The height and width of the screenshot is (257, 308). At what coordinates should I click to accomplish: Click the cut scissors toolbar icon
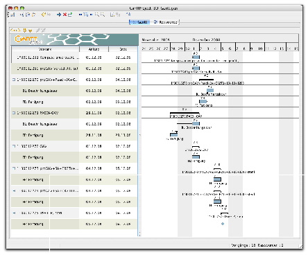pos(22,15)
